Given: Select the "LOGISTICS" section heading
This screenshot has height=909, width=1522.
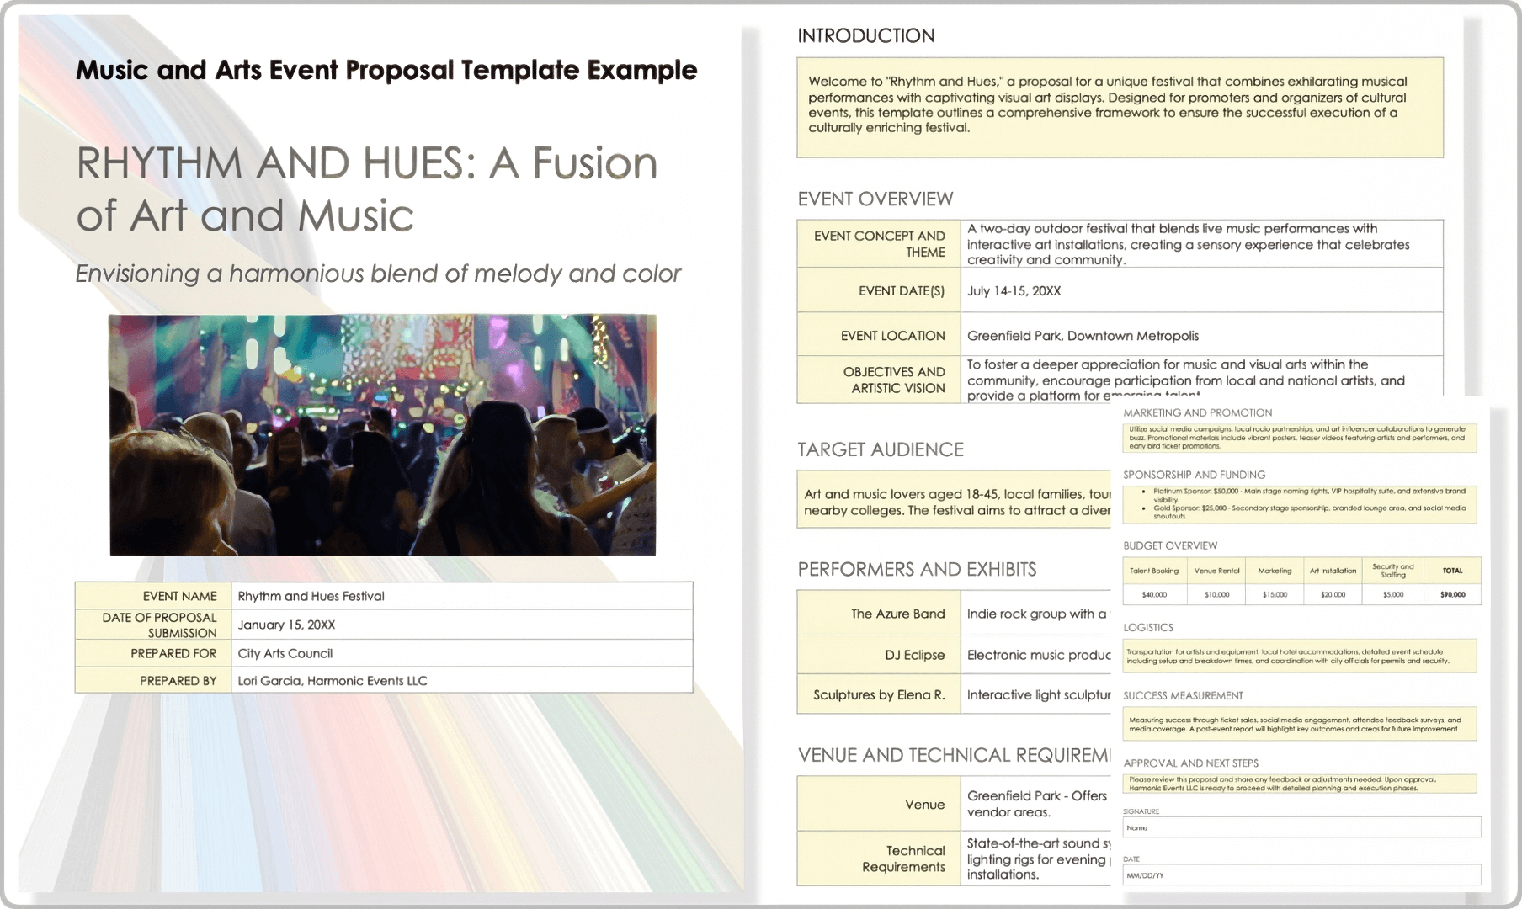Looking at the screenshot, I should pos(1148,627).
